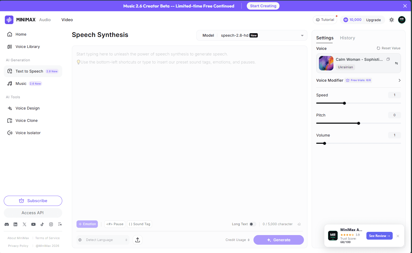
Task: Click the Speed value box
Action: 395,95
